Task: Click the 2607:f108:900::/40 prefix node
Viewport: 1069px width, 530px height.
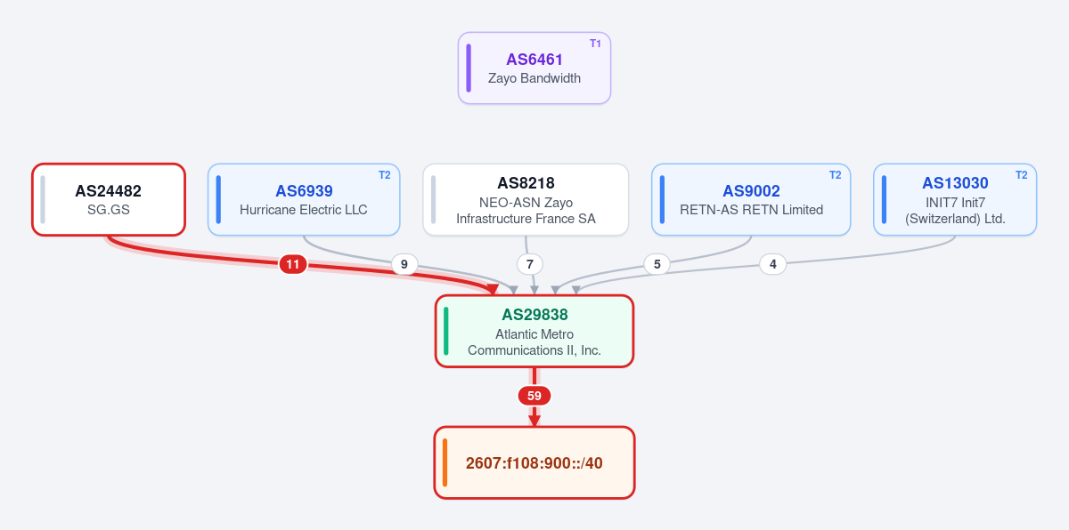Action: pos(534,462)
